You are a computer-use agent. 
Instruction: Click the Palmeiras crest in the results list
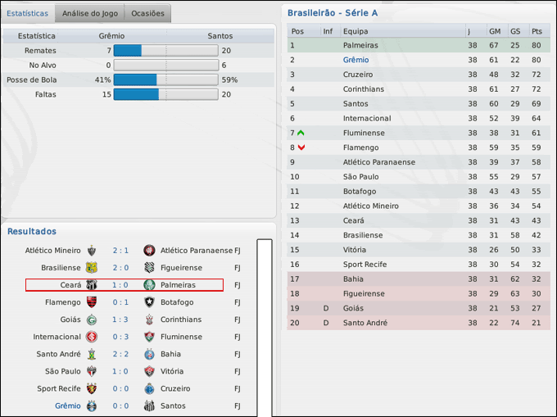tap(149, 285)
